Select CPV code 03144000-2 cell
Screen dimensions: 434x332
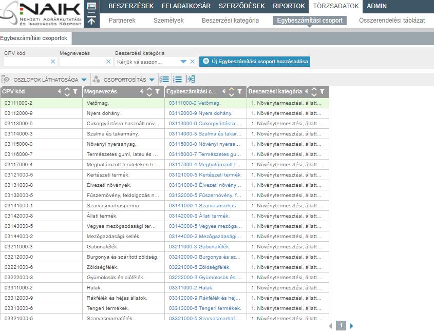(41, 237)
